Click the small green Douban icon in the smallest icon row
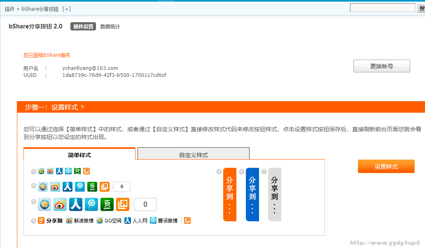 [x=77, y=171]
